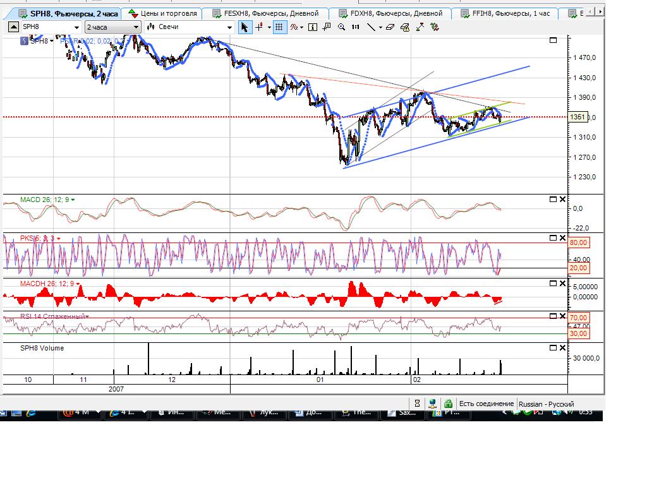Expand the crosshair tool options arrow
The width and height of the screenshot is (647, 485).
(x=269, y=28)
